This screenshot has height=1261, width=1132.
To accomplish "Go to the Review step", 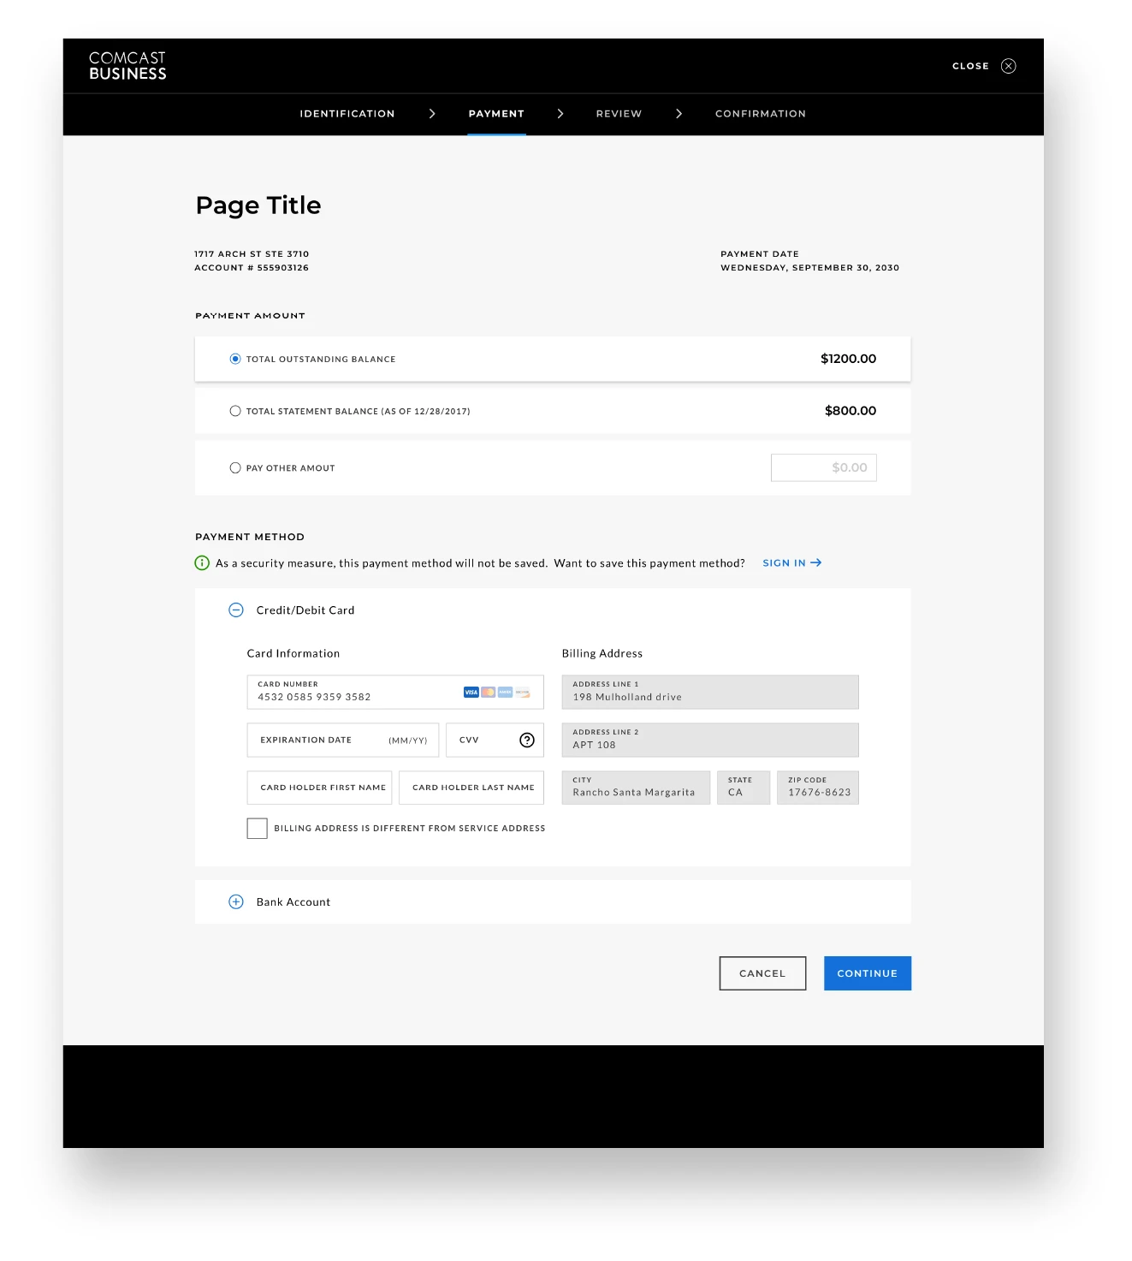I will tap(619, 114).
